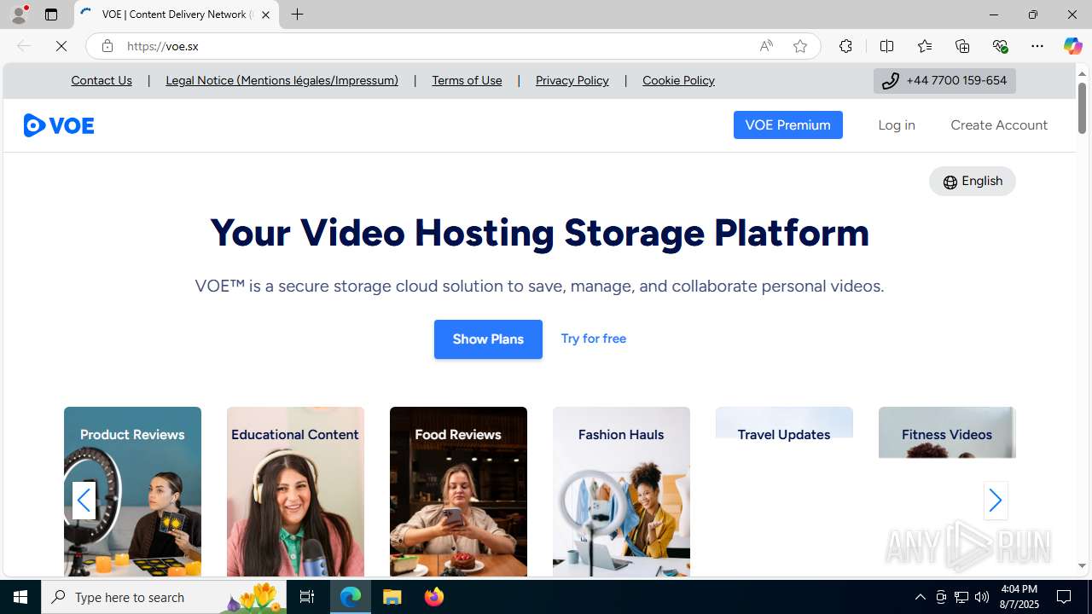This screenshot has width=1092, height=614.
Task: Open the Privacy Policy link
Action: coord(572,80)
